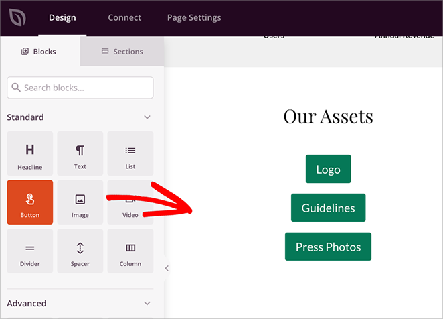Viewport: 443px width, 319px height.
Task: Select the Text block
Action: [x=80, y=153]
